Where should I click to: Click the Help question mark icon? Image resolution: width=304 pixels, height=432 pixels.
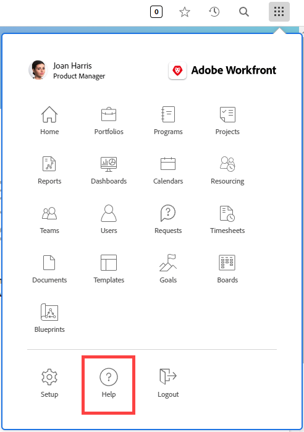pyautogui.click(x=109, y=376)
